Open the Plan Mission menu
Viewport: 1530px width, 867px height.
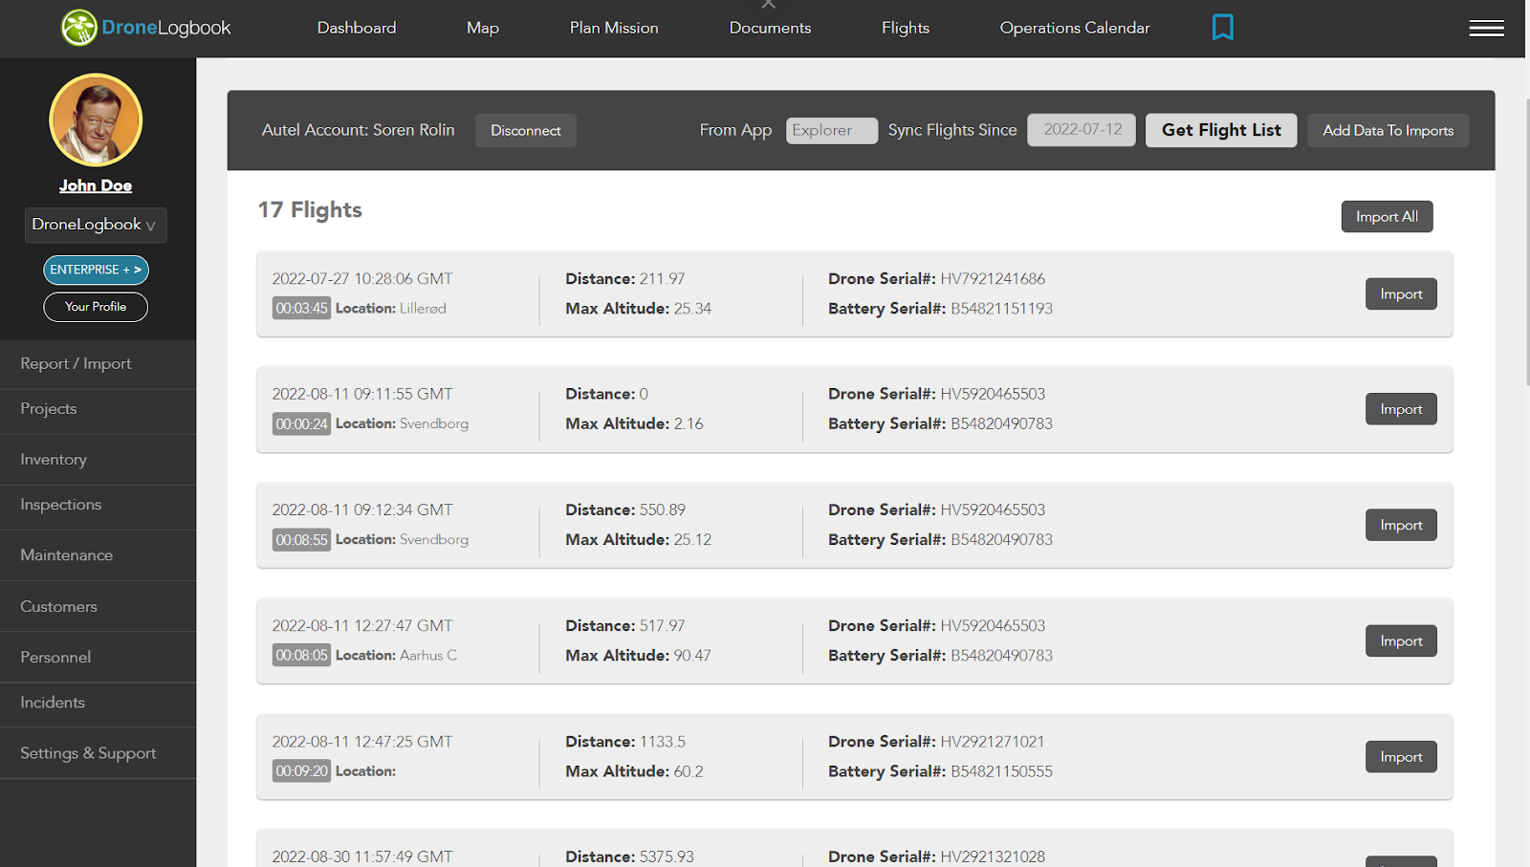click(x=614, y=28)
